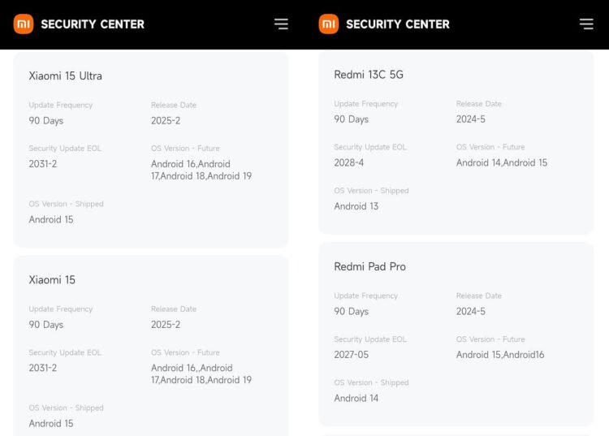The width and height of the screenshot is (609, 436).
Task: Click the Mi logo on the Xiaomi 15 Ultra screen
Action: [x=24, y=24]
